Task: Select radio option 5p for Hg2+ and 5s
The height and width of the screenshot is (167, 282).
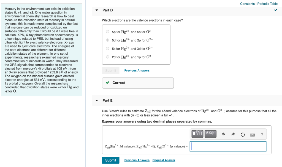Action: pos(107,31)
